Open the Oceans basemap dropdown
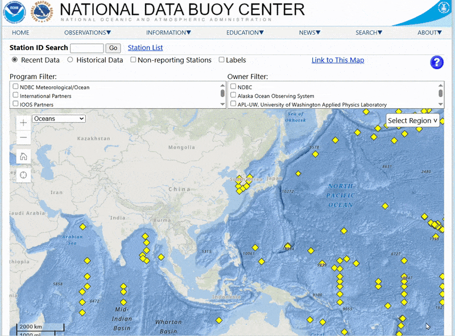 pos(59,119)
